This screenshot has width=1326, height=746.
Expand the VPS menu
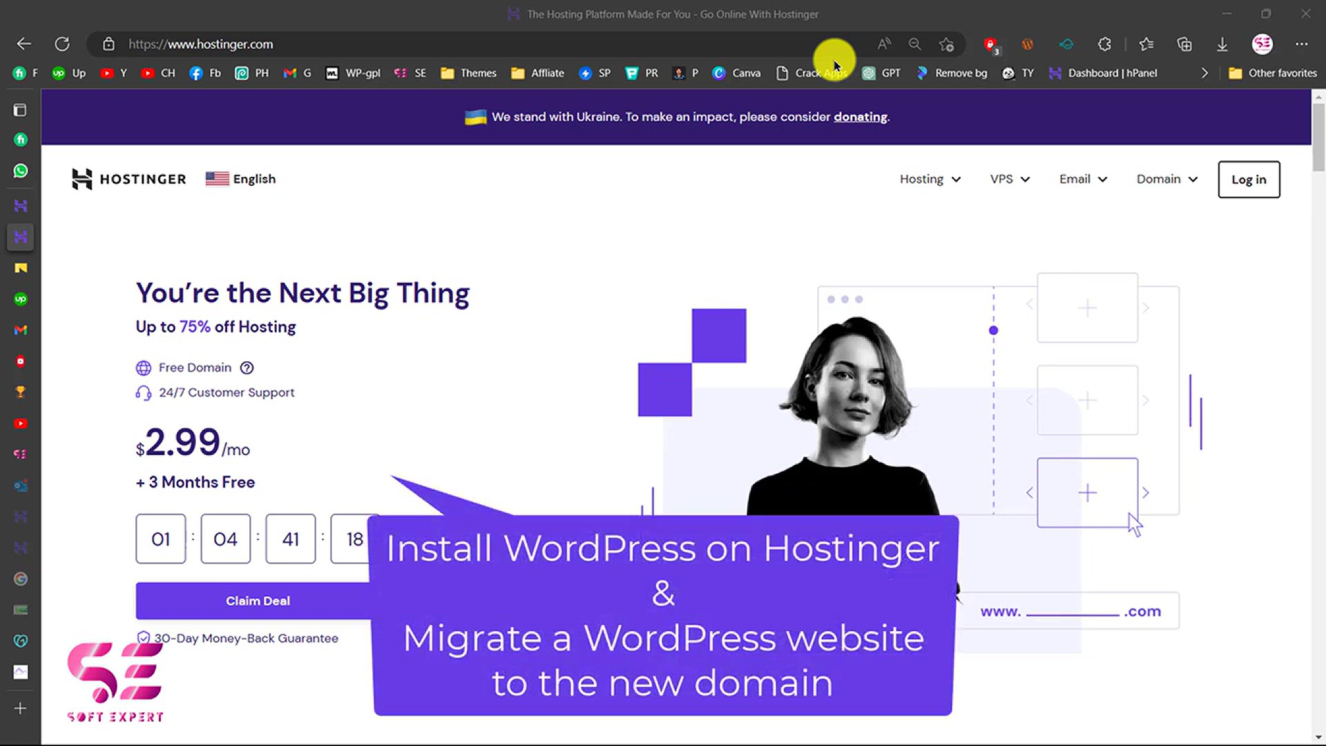[1010, 179]
